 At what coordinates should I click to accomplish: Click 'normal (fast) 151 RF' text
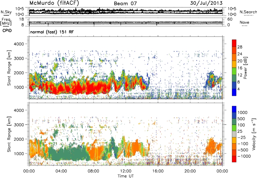pyautogui.click(x=52, y=32)
